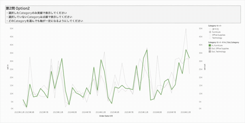Click the Out, Technology legend label

(218, 51)
